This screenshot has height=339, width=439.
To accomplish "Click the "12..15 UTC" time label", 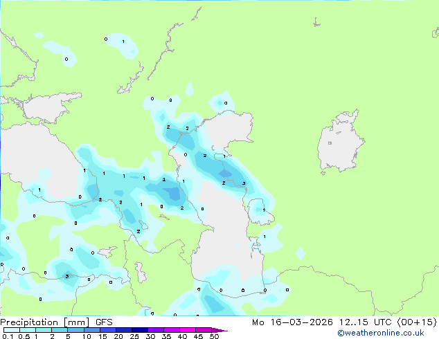I will pos(365,322).
